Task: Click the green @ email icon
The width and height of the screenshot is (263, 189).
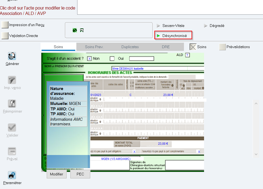Action: pyautogui.click(x=75, y=30)
